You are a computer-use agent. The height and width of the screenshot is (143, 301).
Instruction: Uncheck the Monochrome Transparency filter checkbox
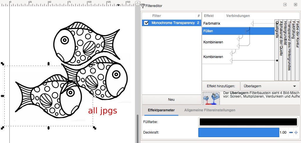click(146, 23)
